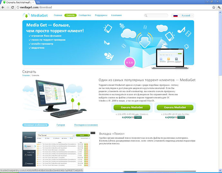Screen dimensions: 222x173
Task: Click Kaspersky Trusted badge under Mac download
Action: pos(175,117)
